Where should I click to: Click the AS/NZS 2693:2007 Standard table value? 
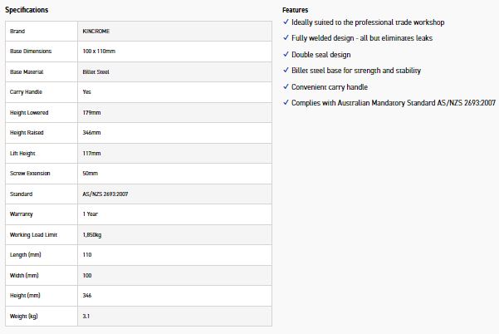pos(106,194)
